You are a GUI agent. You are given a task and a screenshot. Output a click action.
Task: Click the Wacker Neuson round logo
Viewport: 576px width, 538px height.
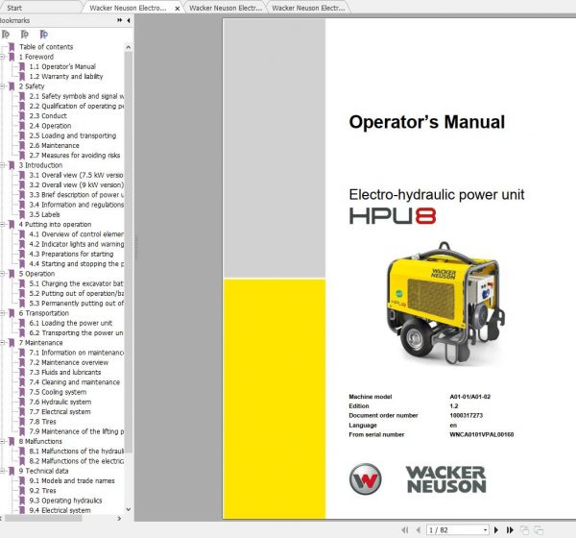click(365, 478)
